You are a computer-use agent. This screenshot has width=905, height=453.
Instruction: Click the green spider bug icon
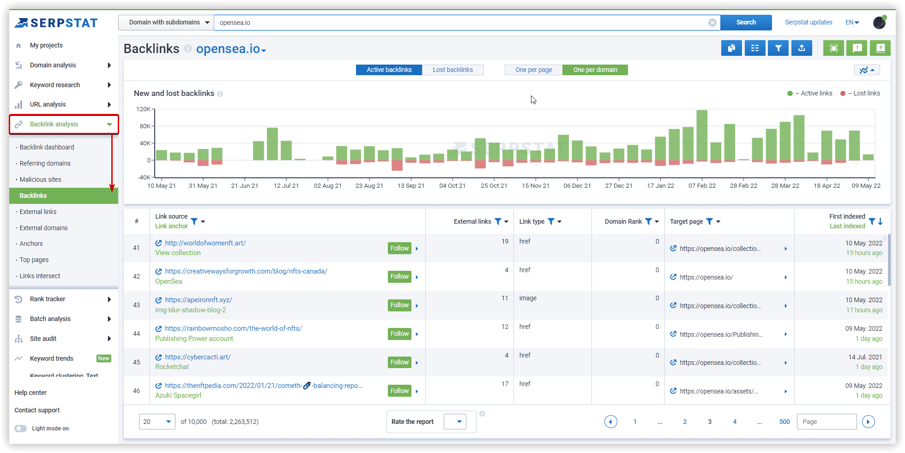click(833, 48)
